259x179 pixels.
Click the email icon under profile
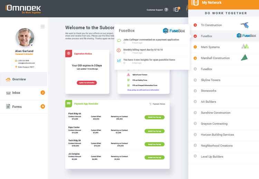click(16, 61)
